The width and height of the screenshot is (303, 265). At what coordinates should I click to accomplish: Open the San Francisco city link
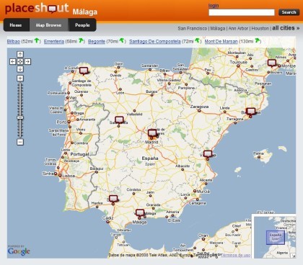193,28
